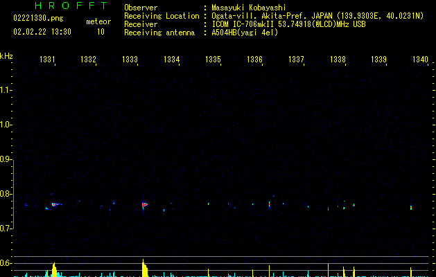
Task: Click the 1334 time axis label
Action: [172, 59]
